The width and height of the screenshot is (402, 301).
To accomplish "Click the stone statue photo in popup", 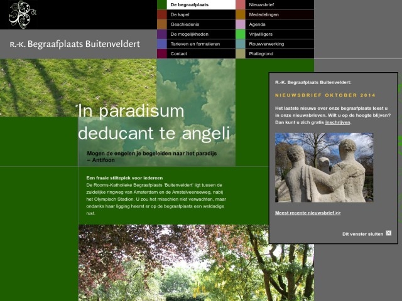I will (x=323, y=167).
